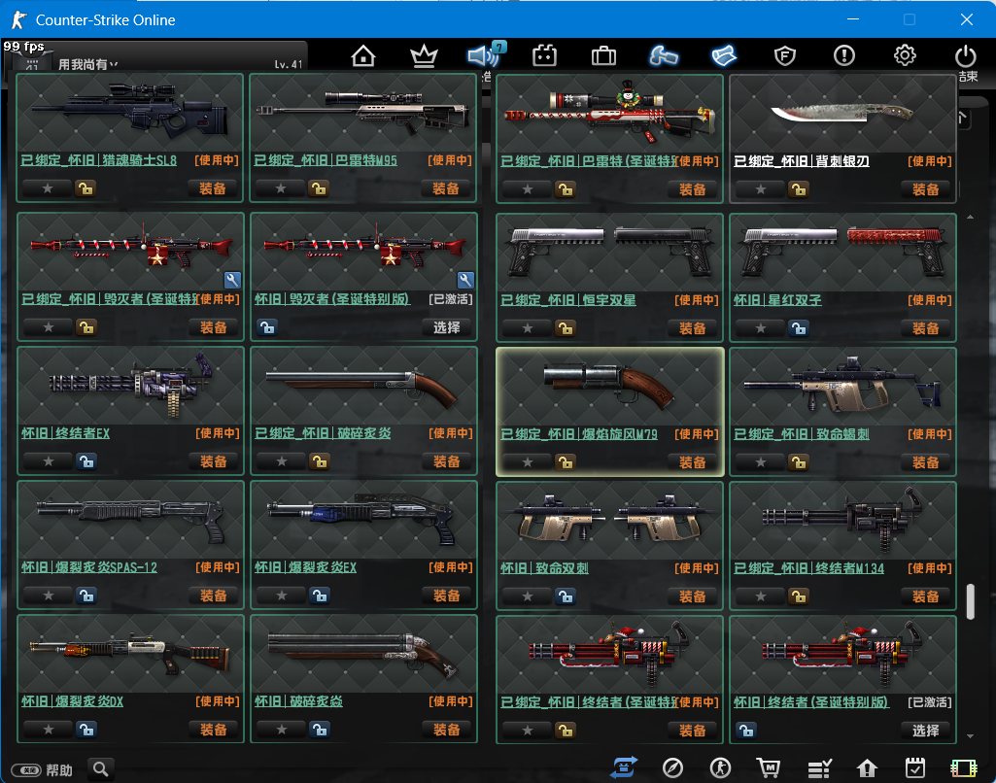Click 选择 on the [已激活] 毁灭者 card
Image resolution: width=996 pixels, height=783 pixels.
(x=447, y=327)
